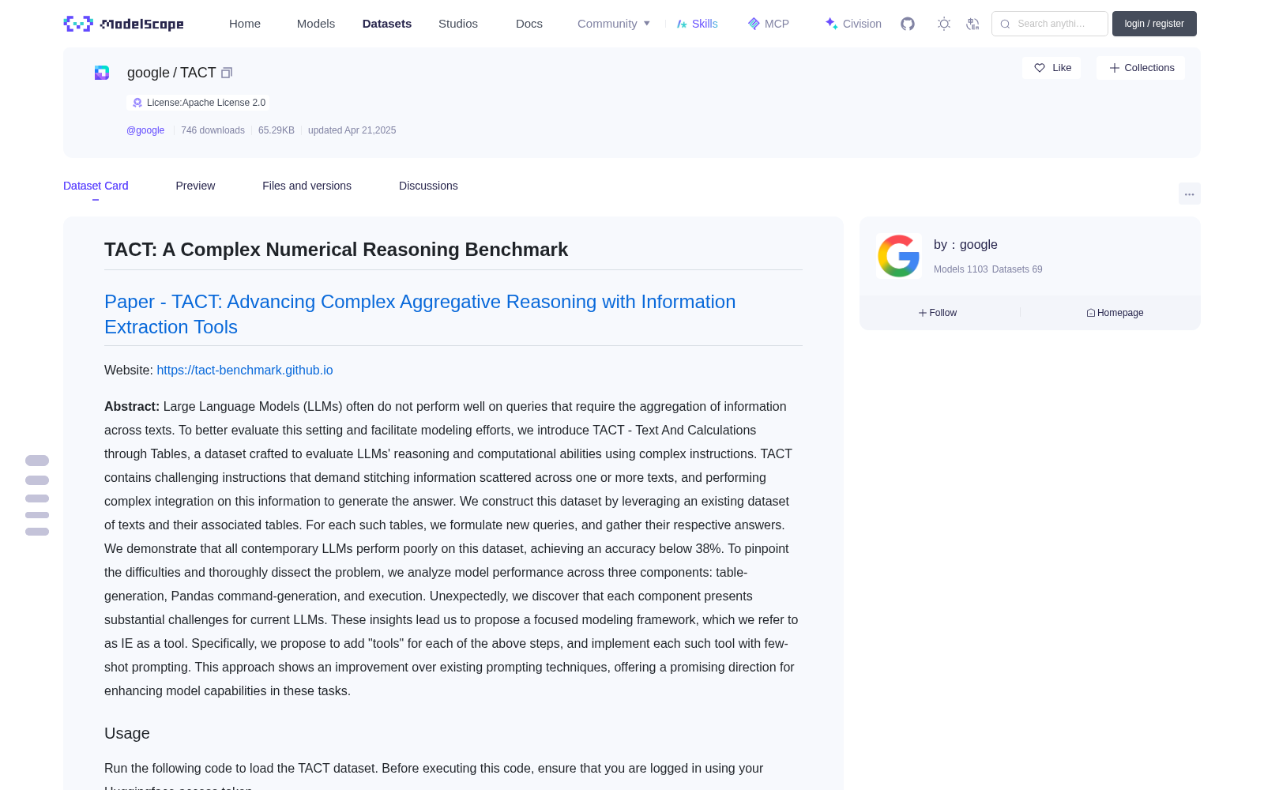Open the @google profile link
The width and height of the screenshot is (1264, 790).
click(145, 130)
